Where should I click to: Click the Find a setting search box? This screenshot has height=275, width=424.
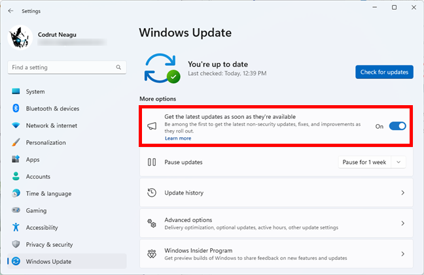tap(67, 67)
